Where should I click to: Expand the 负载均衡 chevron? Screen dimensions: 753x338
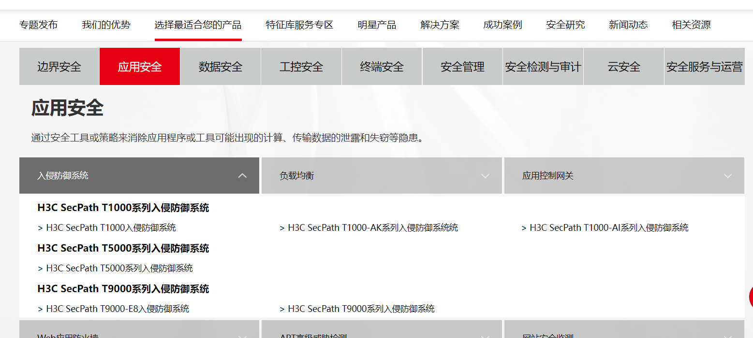(485, 176)
